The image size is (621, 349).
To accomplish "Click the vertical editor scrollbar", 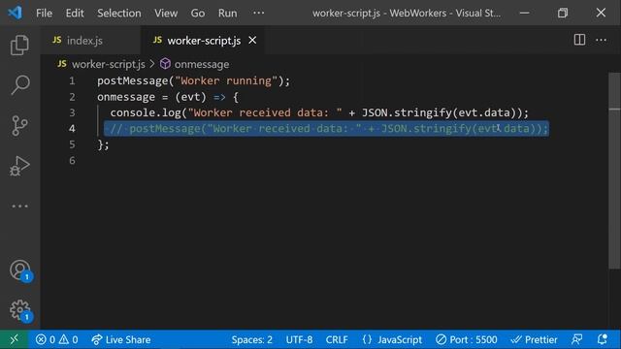I will (614, 171).
